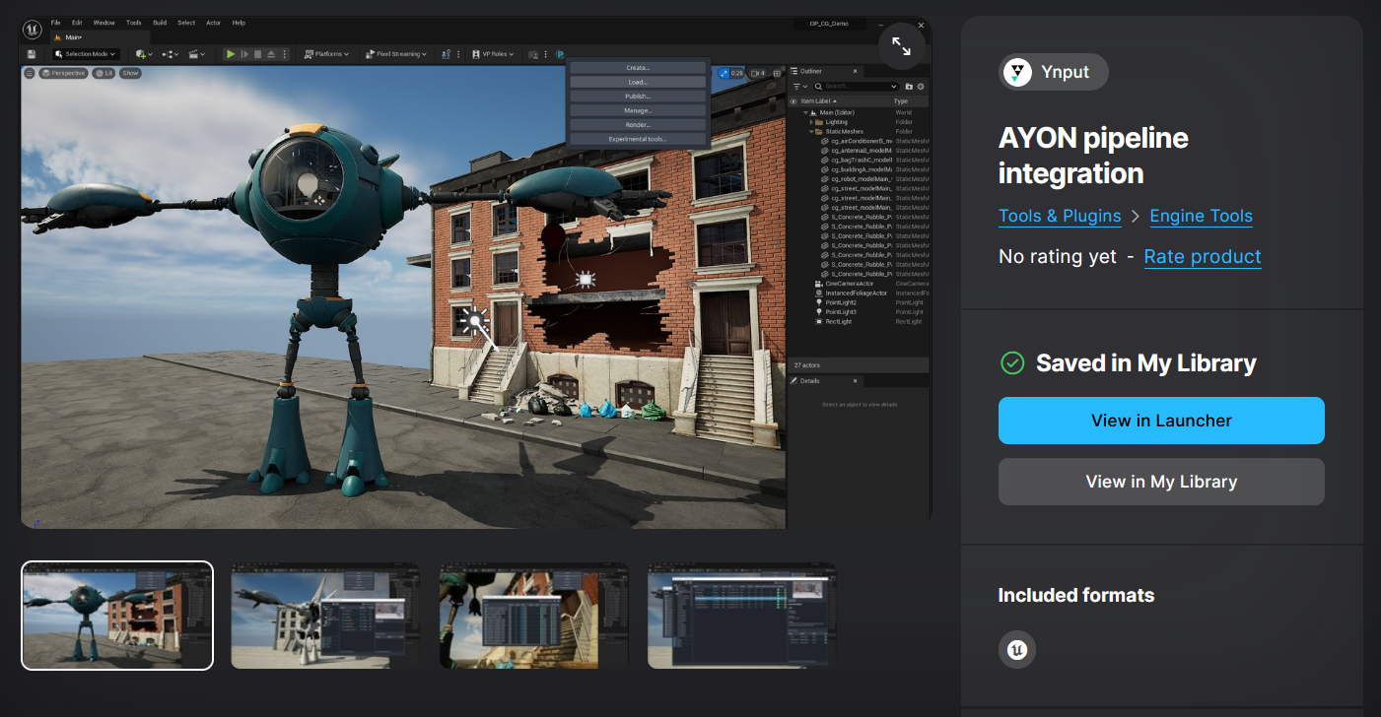Click the Unreal Engine icon under Included formats
Screen dimensions: 1381x717
[x=1017, y=650]
